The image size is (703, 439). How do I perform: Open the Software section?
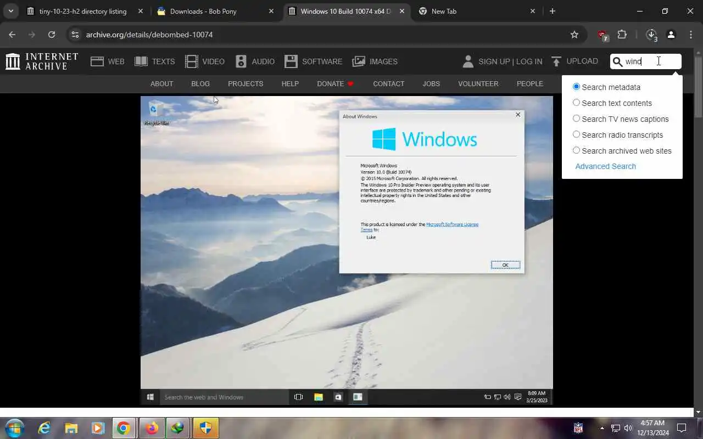(x=313, y=61)
